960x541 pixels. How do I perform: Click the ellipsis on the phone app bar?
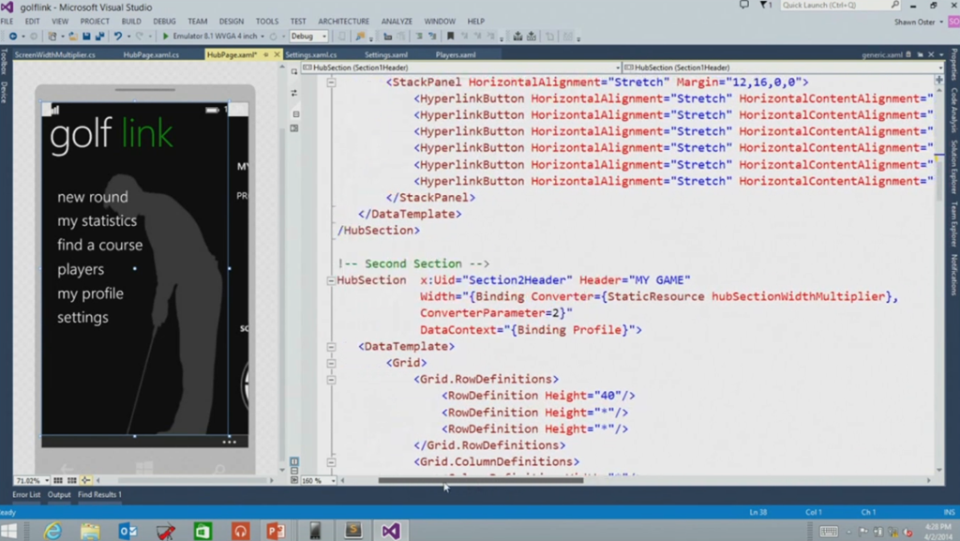point(229,442)
